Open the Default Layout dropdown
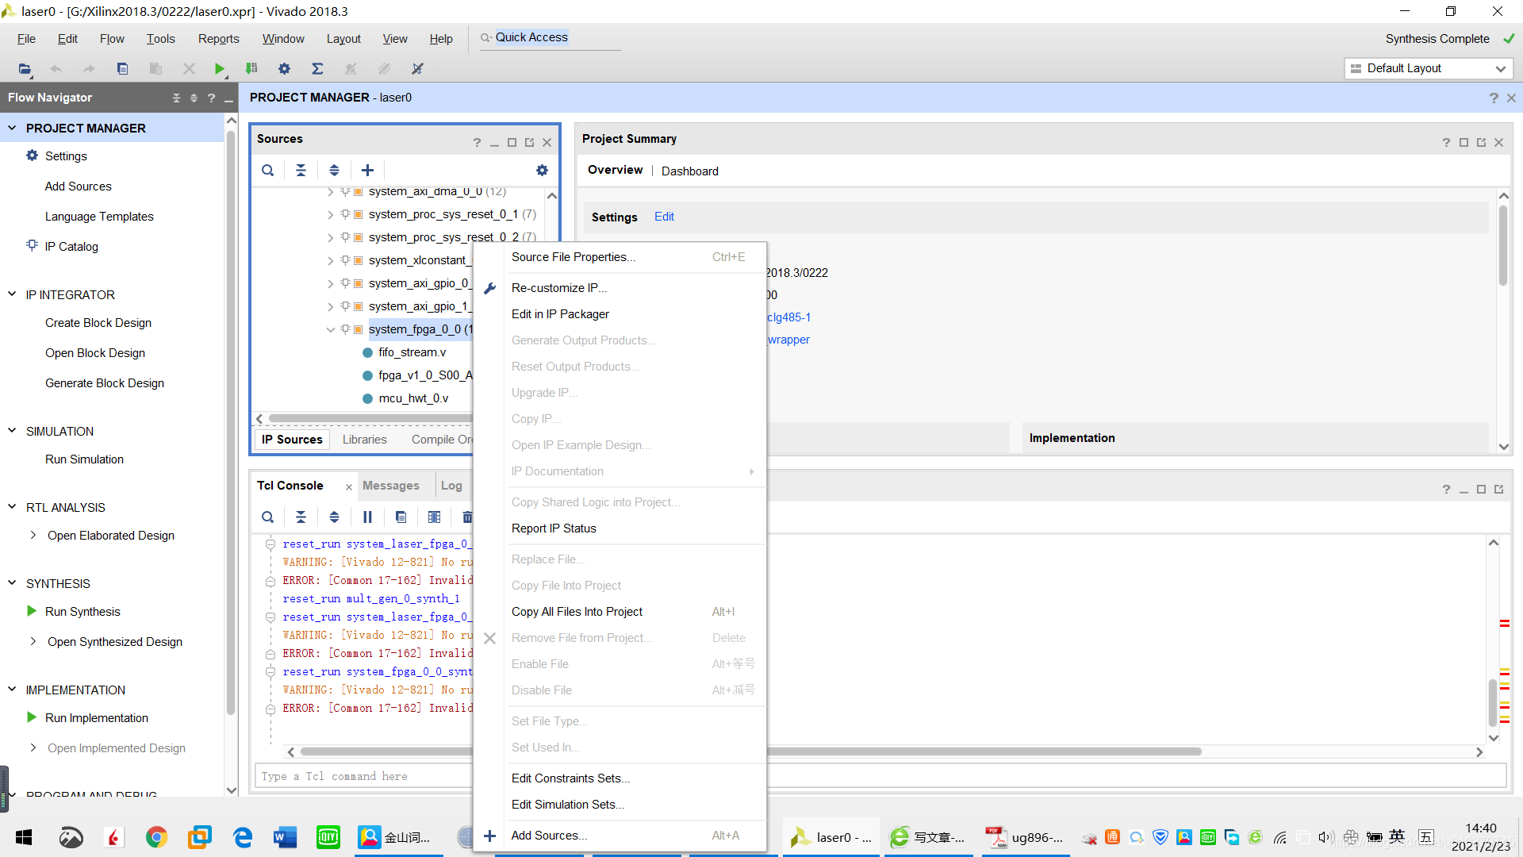1523x857 pixels. [1429, 69]
